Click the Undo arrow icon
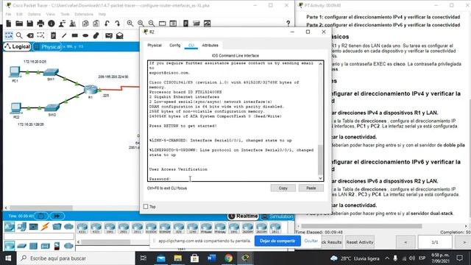471x265 pixels. [107, 24]
